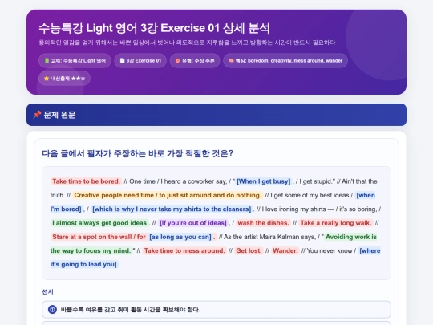433x325 pixels.
Task: Click the red phrase "Take a really long walk."
Action: point(336,223)
